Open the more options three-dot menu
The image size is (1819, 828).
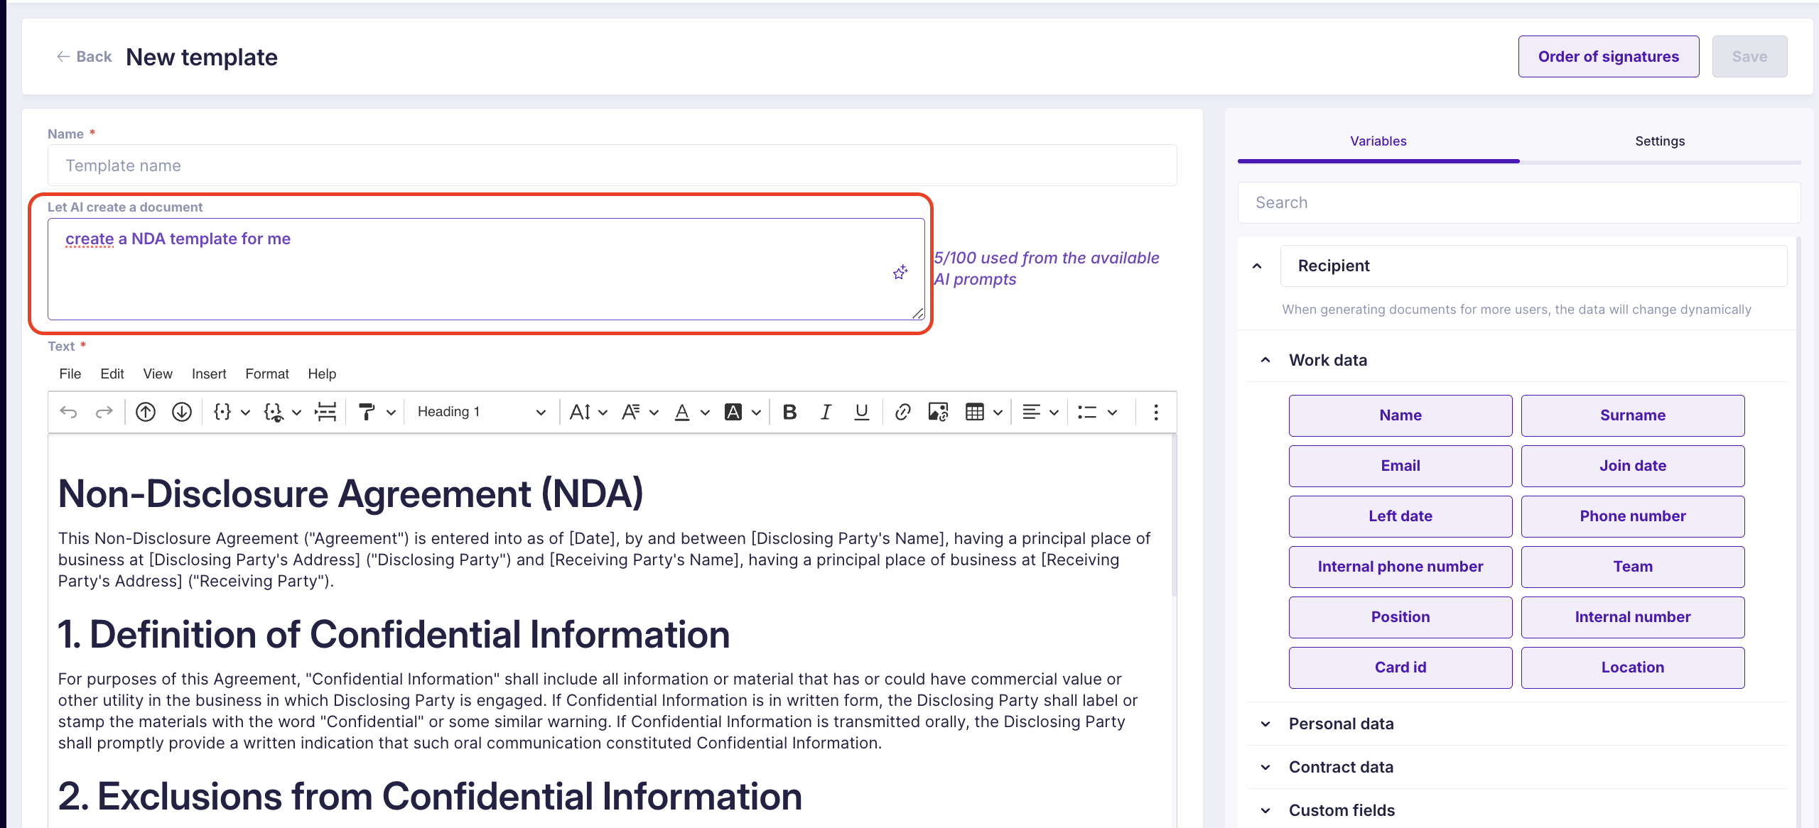click(1156, 412)
